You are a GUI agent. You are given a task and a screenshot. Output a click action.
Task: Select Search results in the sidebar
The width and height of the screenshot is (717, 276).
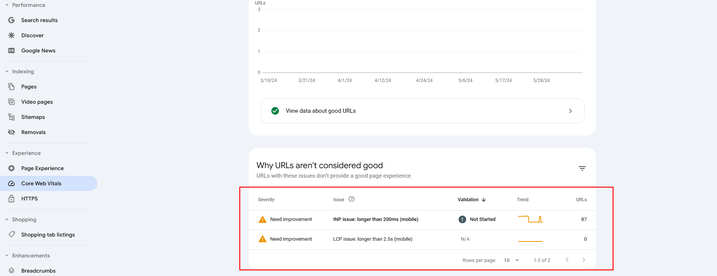39,20
